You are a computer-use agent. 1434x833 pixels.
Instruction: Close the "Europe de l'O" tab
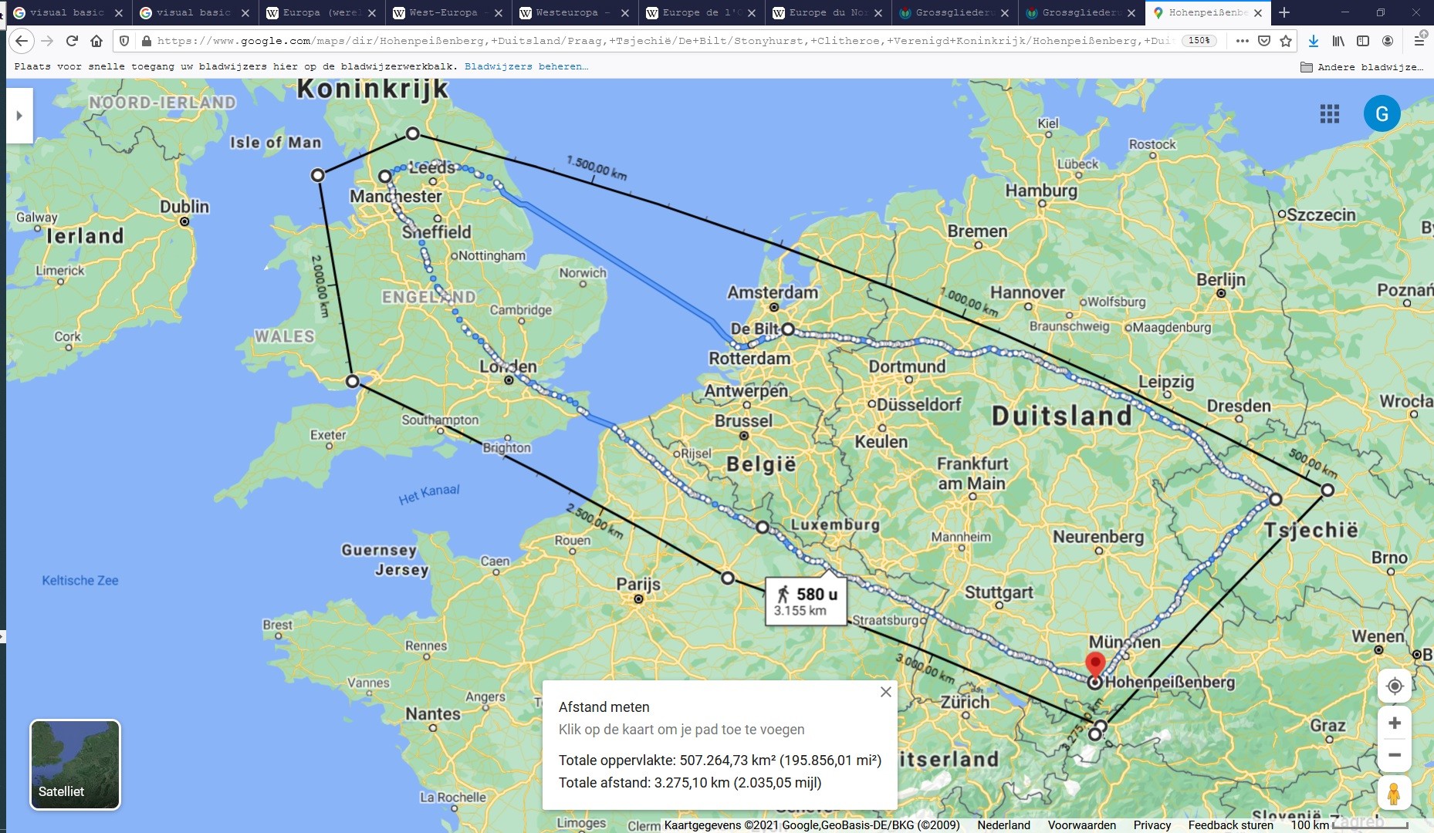point(751,13)
